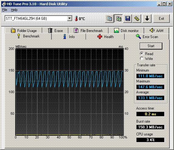Open the File Benchmark tab
The height and width of the screenshot is (150, 174).
(x=88, y=30)
